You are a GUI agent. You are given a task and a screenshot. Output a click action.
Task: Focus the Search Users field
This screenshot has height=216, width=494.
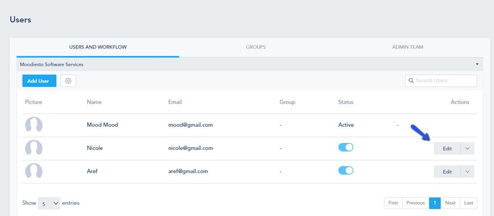tap(441, 81)
